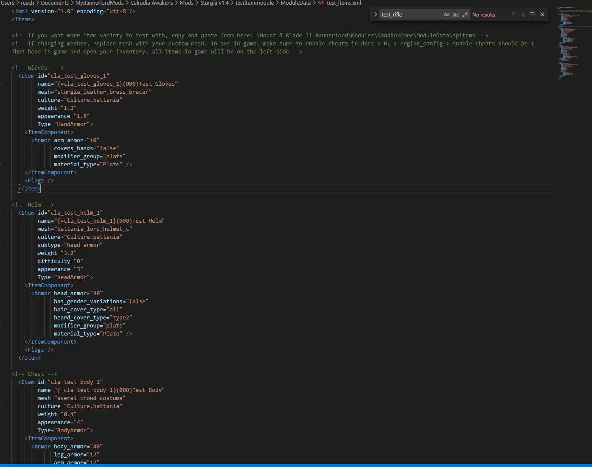The height and width of the screenshot is (467, 592).
Task: Toggle find in selection icon
Action: coord(533,14)
